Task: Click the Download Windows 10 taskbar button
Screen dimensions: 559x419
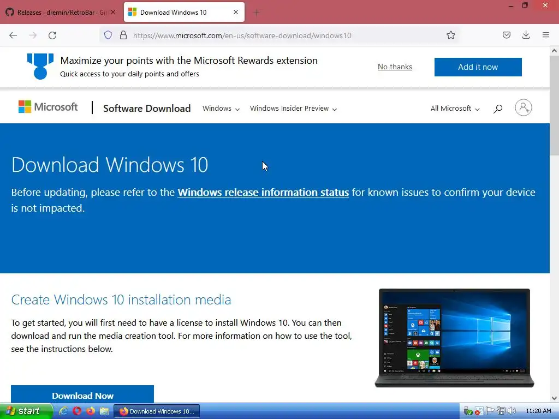Action: click(157, 411)
